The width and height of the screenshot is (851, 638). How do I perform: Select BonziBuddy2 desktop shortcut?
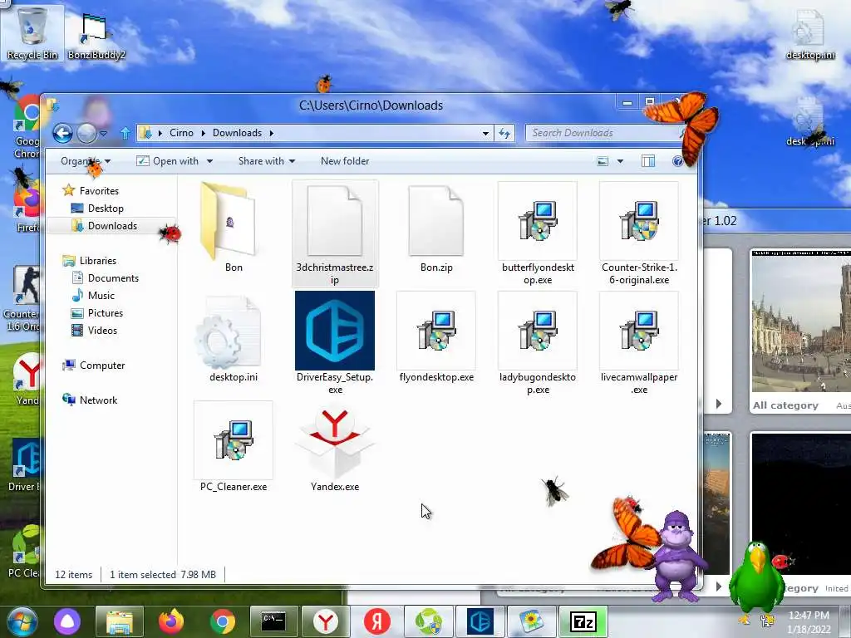click(96, 35)
